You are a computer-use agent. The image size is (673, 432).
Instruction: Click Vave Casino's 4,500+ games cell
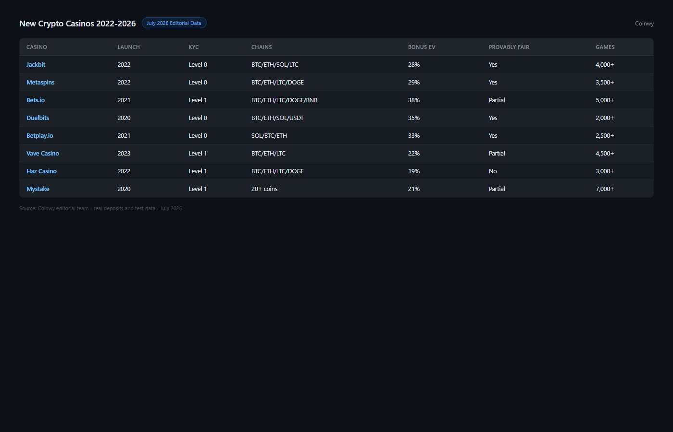(605, 154)
